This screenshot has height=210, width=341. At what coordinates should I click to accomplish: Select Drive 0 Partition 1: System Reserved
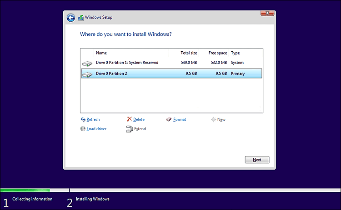coord(171,63)
